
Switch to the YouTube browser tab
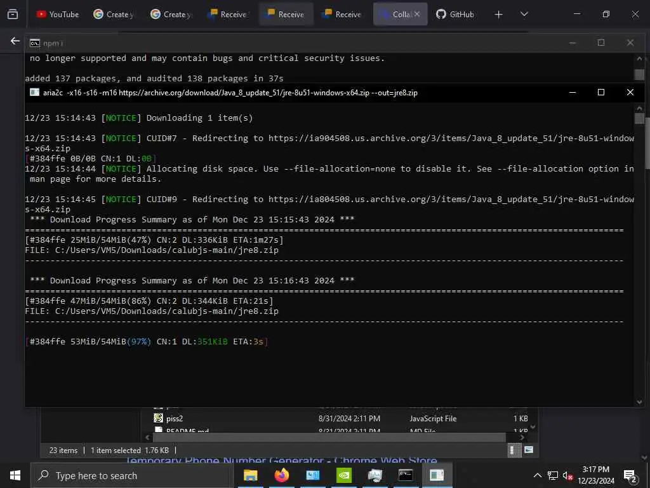pos(58,14)
